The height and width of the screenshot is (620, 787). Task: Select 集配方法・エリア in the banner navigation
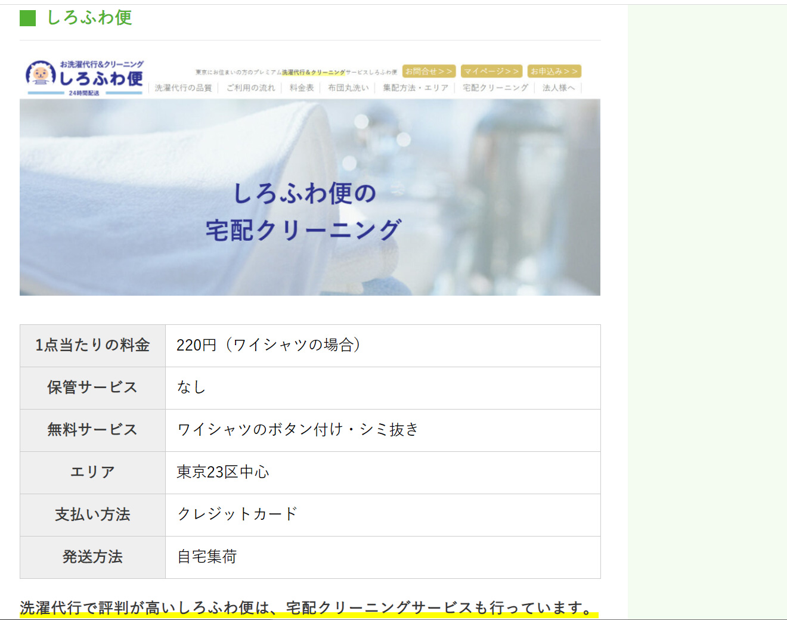coord(416,88)
